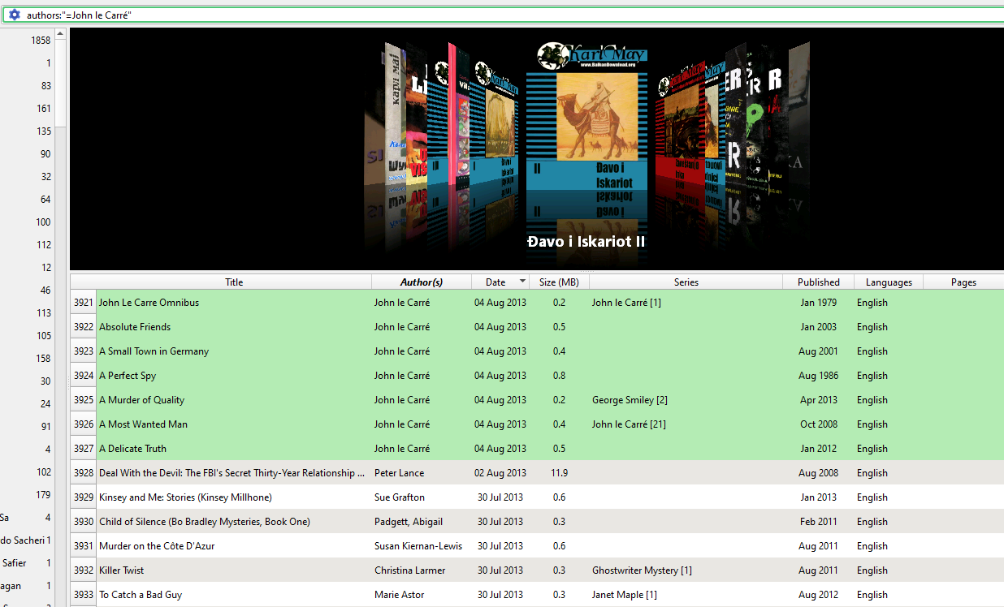Sort by the Author(s) column header

422,282
